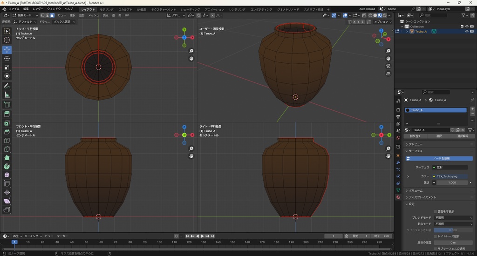Open the modifier wrench properties tab
The height and width of the screenshot is (256, 477).
tap(398, 162)
